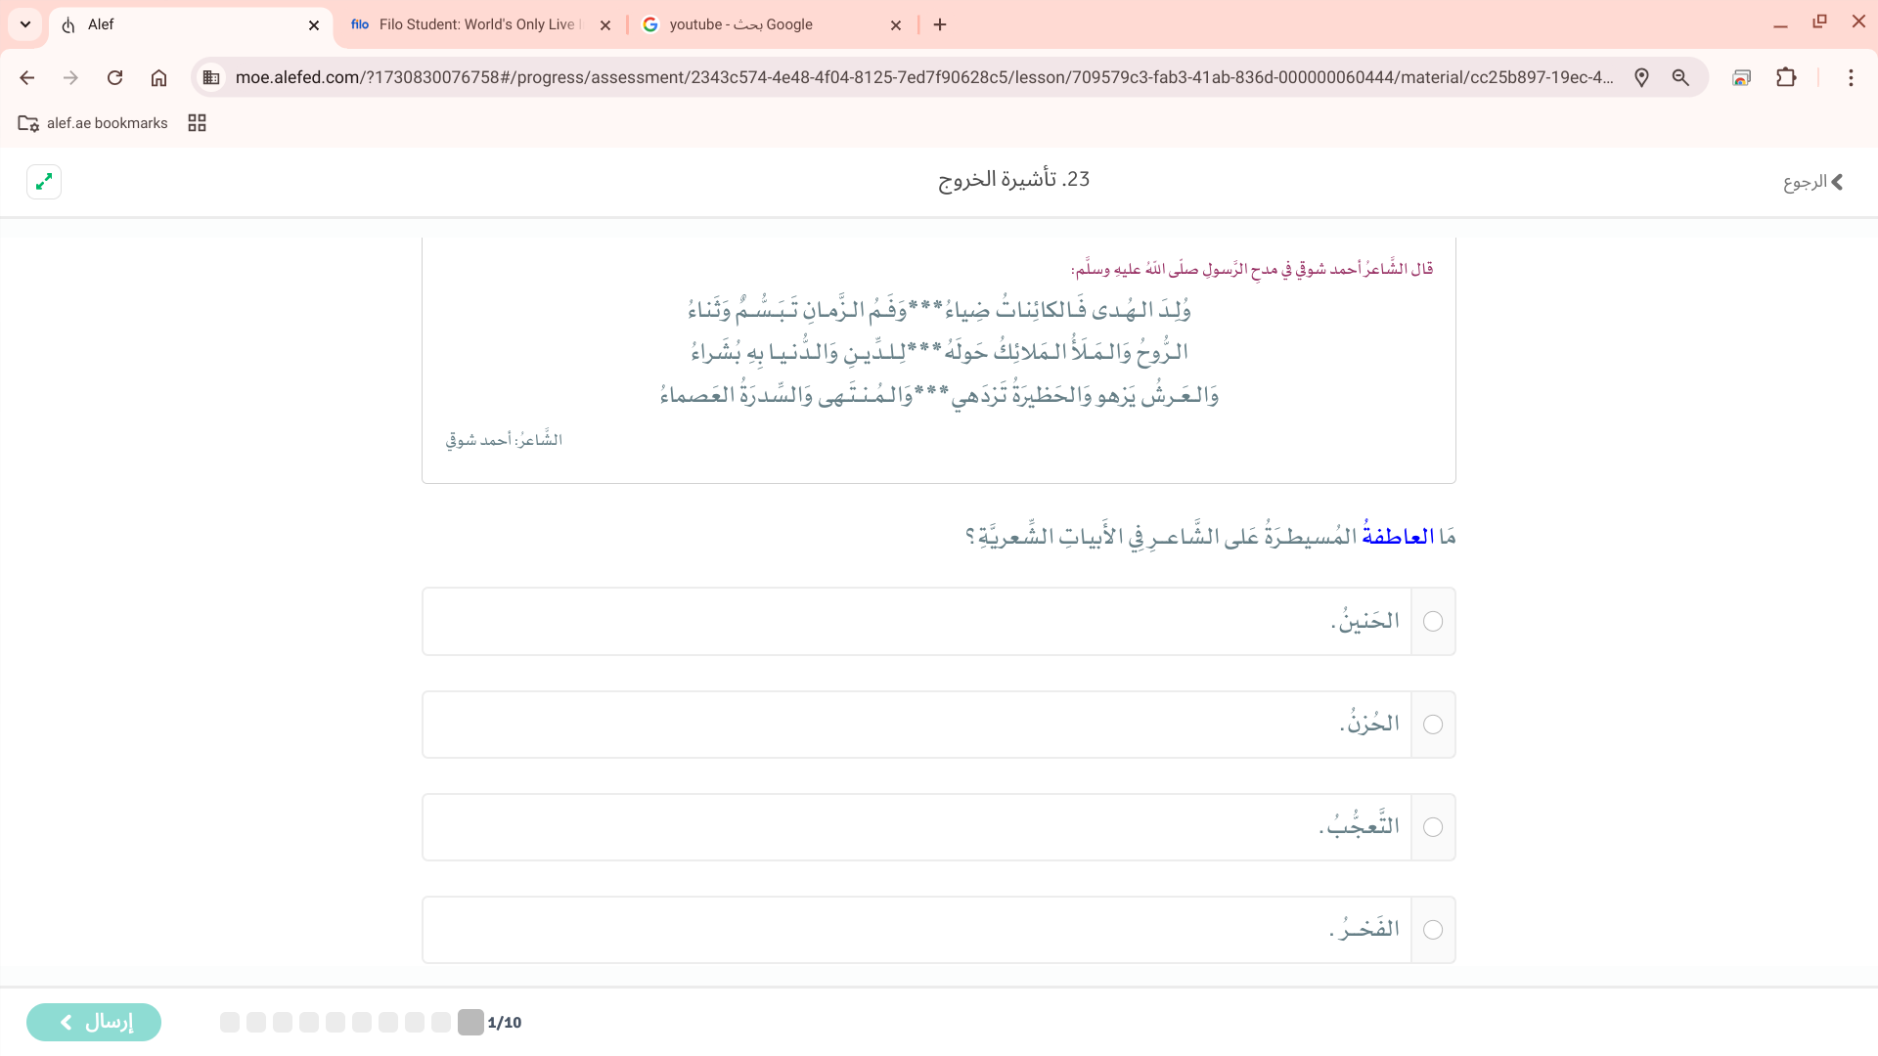The width and height of the screenshot is (1878, 1056).
Task: Open the alef.ae bookmarks folder
Action: pos(94,123)
